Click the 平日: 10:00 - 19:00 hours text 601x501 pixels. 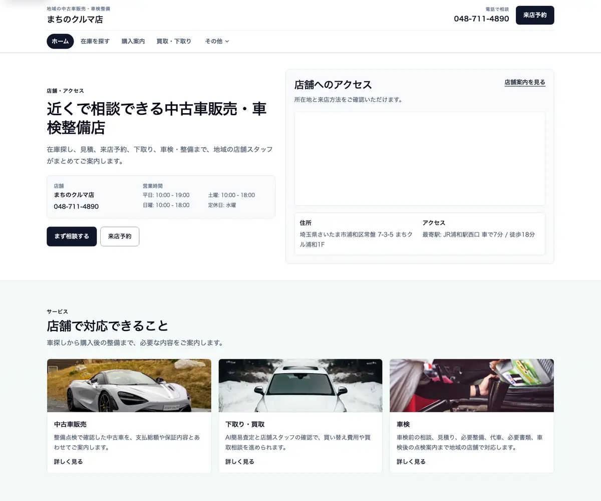pyautogui.click(x=166, y=195)
